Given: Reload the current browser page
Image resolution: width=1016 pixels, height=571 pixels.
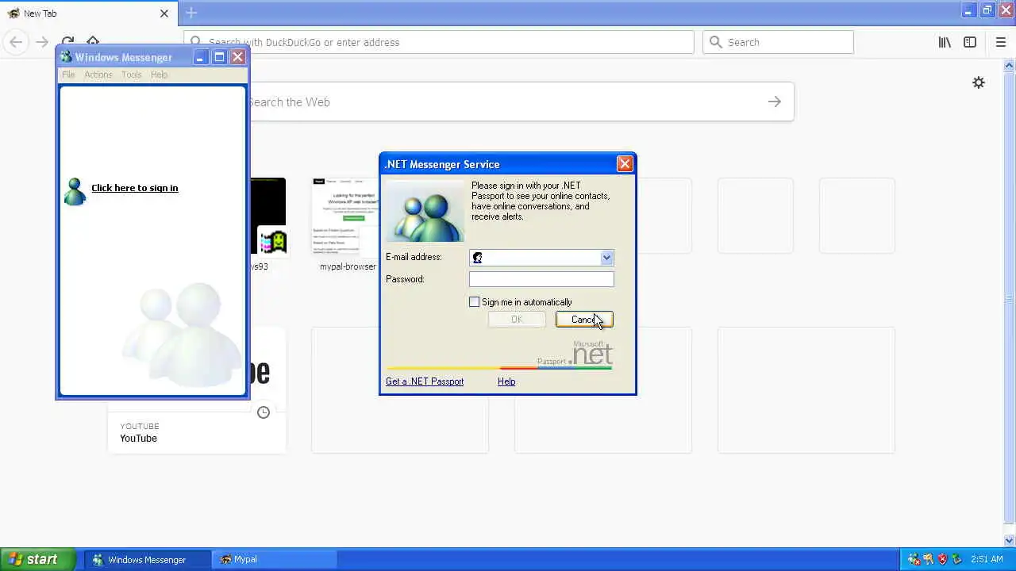Looking at the screenshot, I should click(x=67, y=42).
